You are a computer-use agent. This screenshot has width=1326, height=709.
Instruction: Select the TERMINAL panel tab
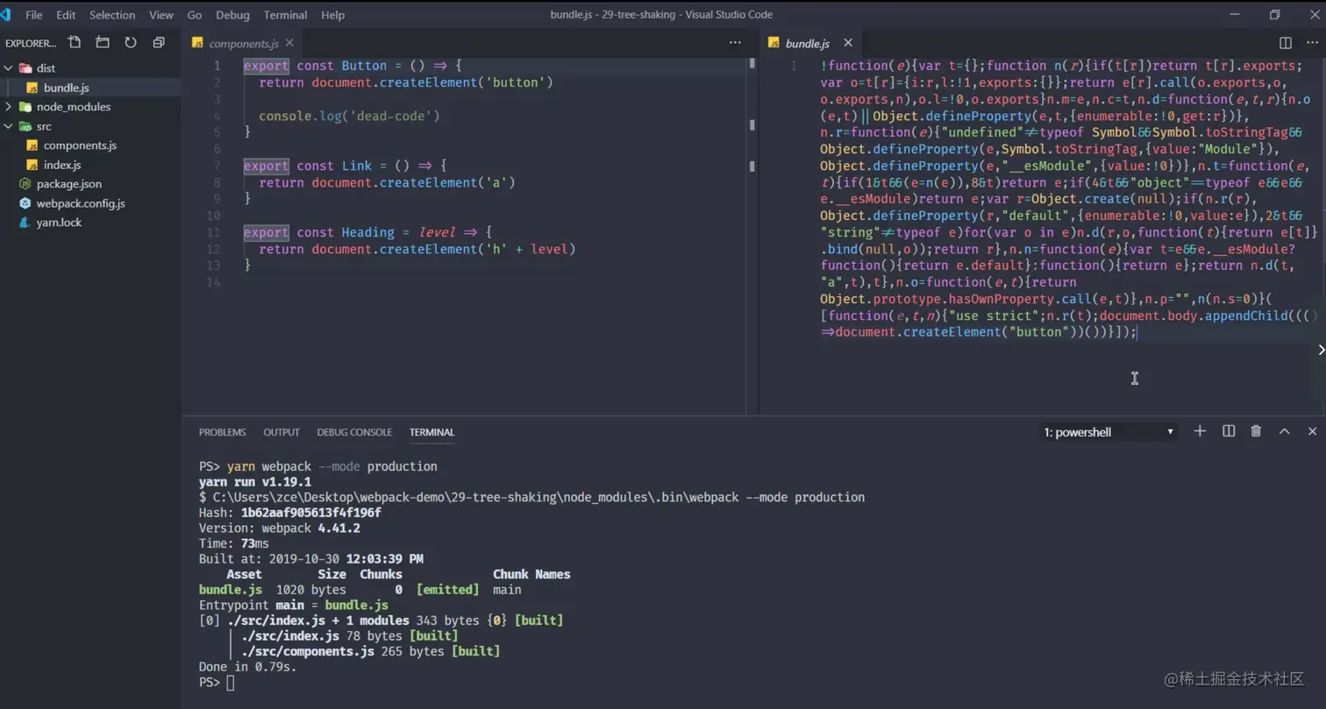tap(431, 432)
